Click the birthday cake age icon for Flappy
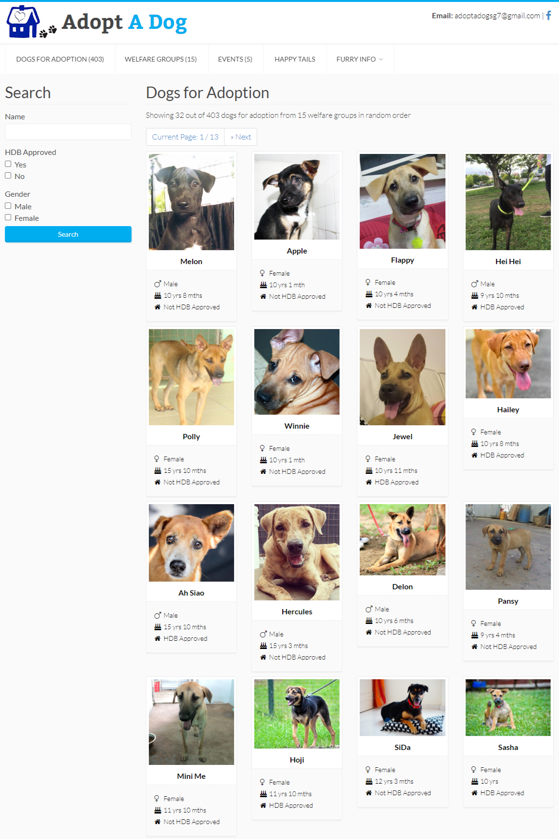The width and height of the screenshot is (559, 839). (369, 294)
